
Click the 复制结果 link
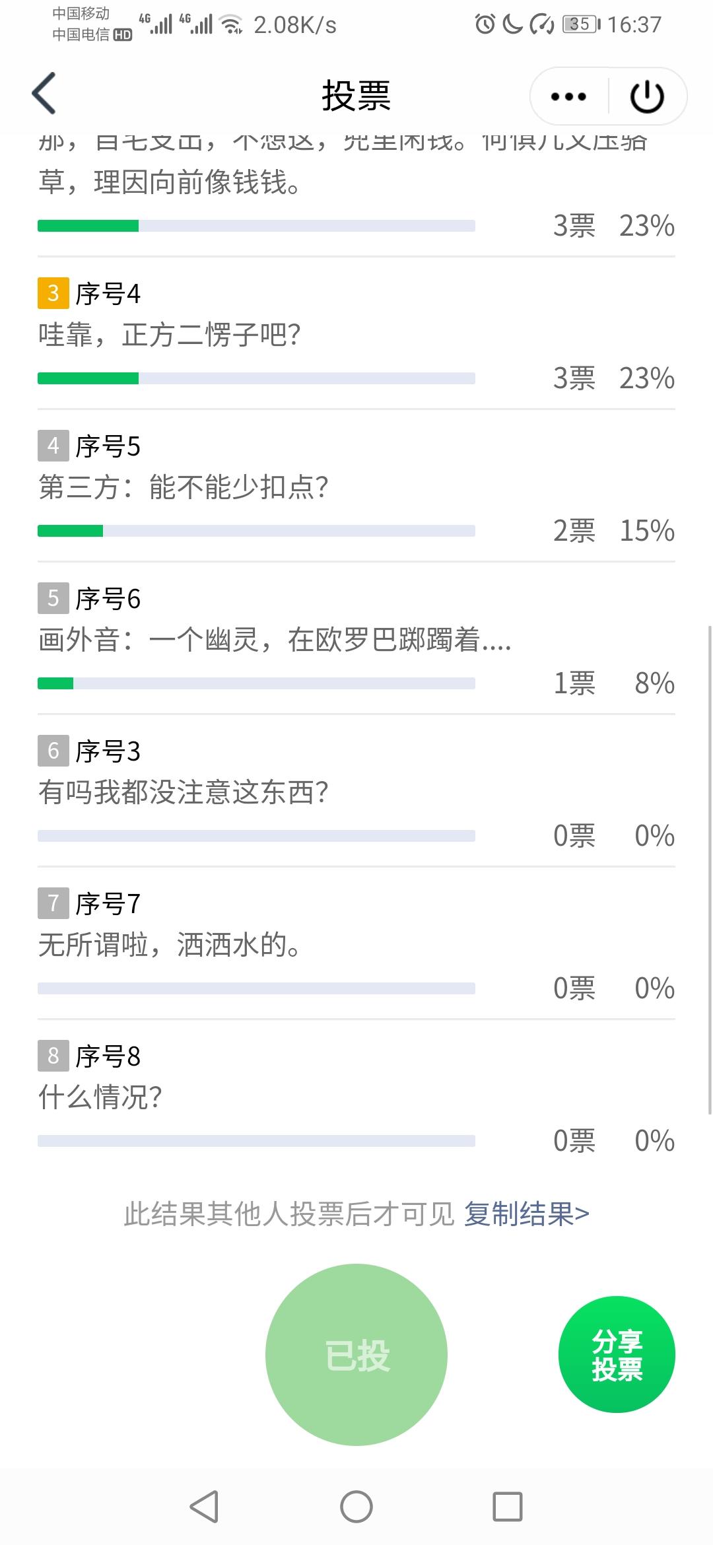click(526, 1214)
